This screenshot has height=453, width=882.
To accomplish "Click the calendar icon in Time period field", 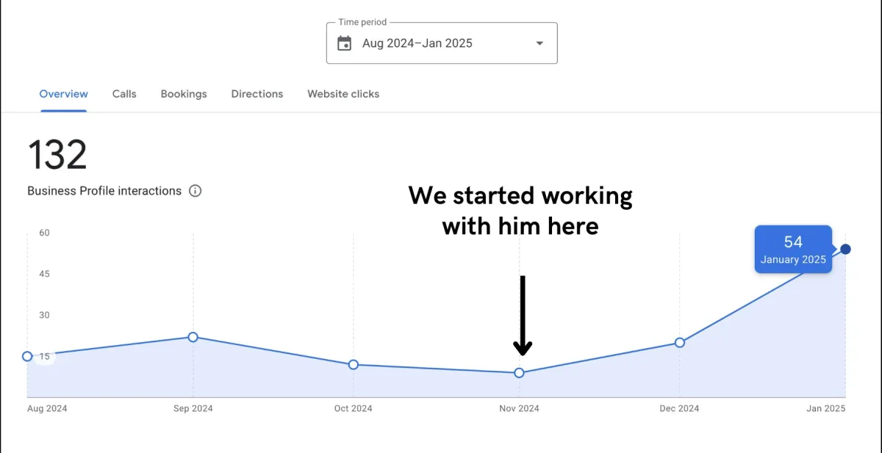I will click(344, 43).
